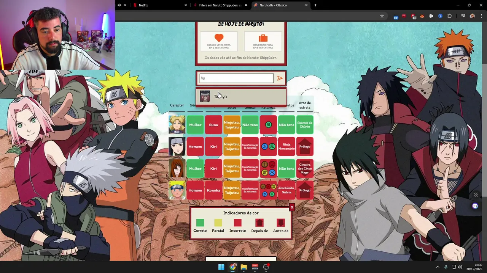Click the Depois de up-arrow indicator

259,223
